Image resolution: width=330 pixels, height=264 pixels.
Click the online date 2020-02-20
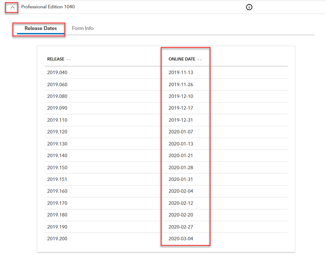point(181,215)
